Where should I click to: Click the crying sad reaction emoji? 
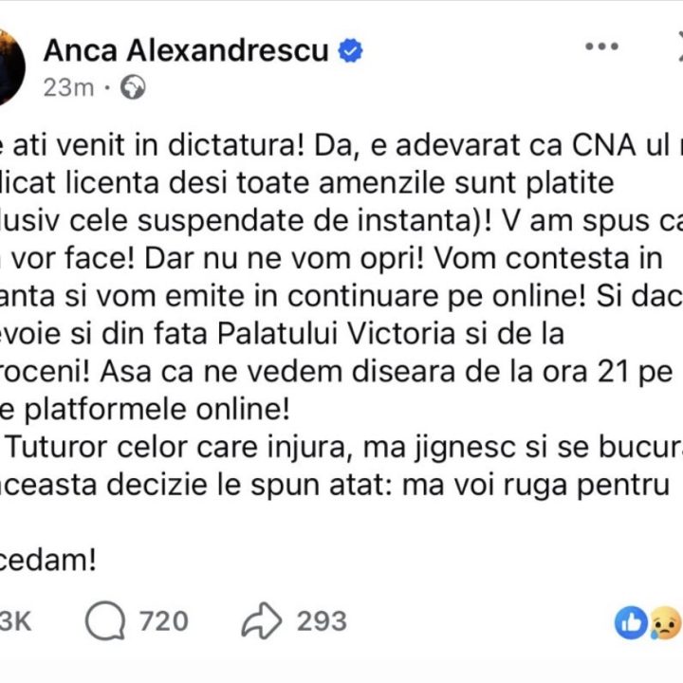(665, 622)
